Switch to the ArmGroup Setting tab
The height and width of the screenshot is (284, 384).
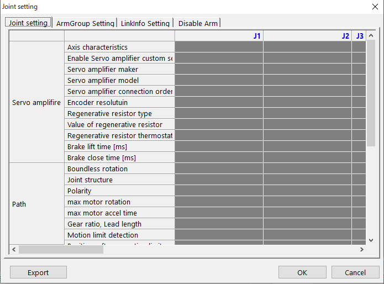pos(85,23)
